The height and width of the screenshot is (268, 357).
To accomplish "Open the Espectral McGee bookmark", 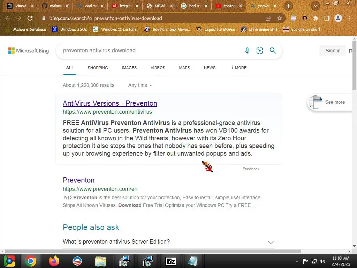I will 216,29.
